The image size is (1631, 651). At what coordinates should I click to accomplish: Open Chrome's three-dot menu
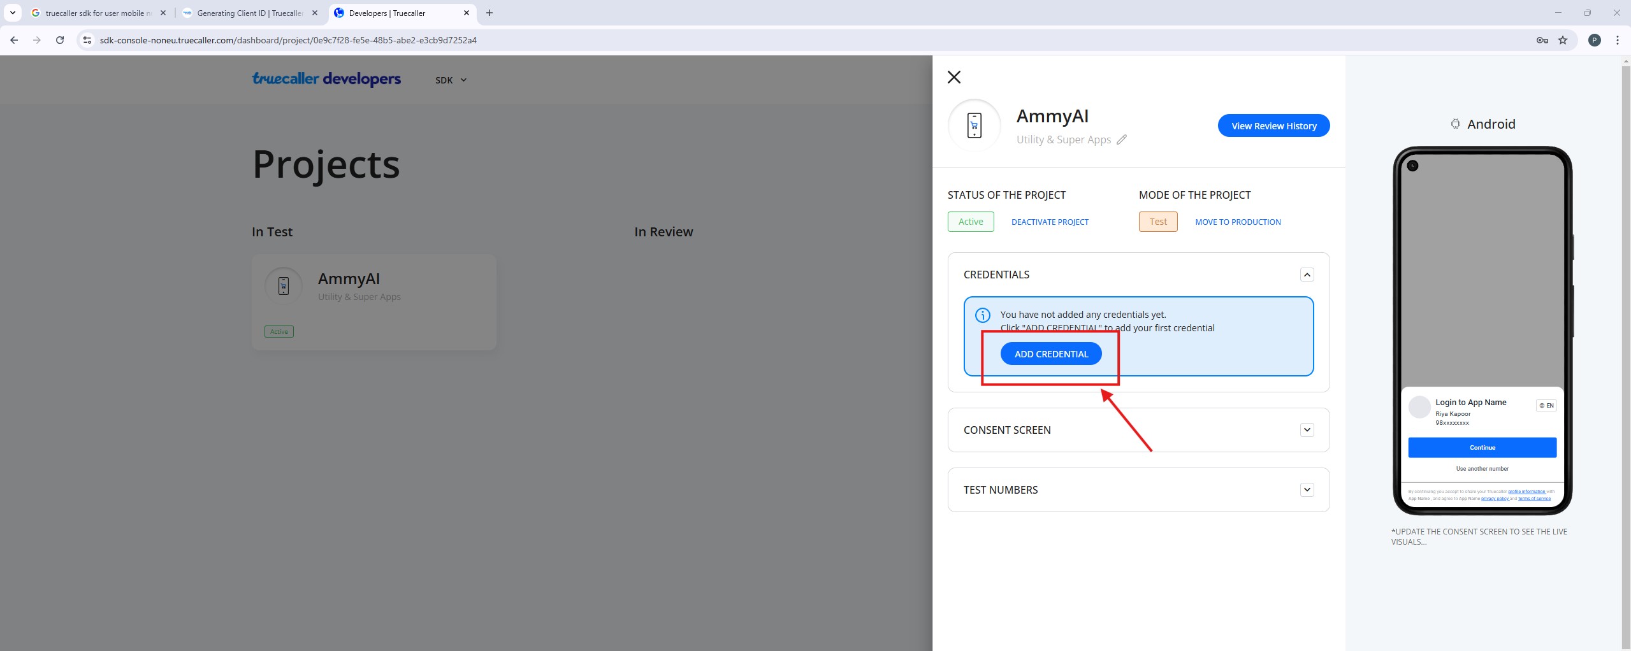point(1617,40)
